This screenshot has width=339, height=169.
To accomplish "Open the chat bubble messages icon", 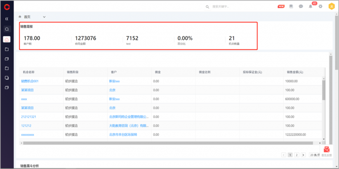I will click(301, 6).
